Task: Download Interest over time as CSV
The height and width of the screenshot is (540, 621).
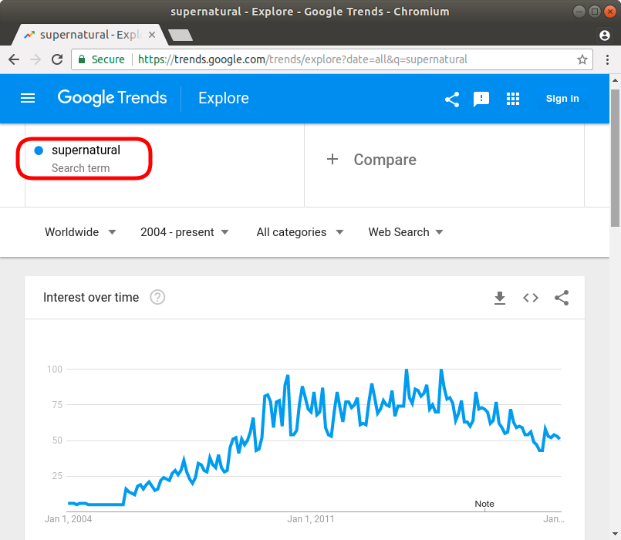Action: (500, 298)
